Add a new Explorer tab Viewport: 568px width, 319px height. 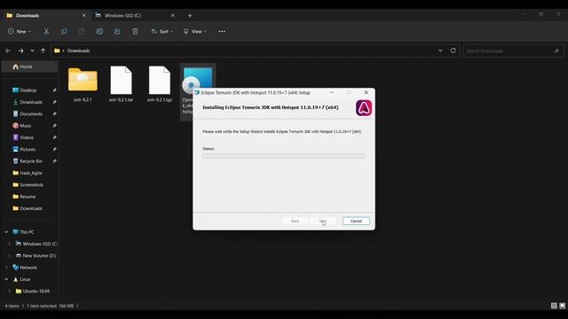point(190,16)
